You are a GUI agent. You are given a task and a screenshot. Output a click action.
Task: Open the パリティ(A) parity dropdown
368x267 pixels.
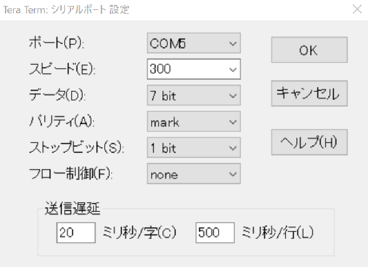193,122
